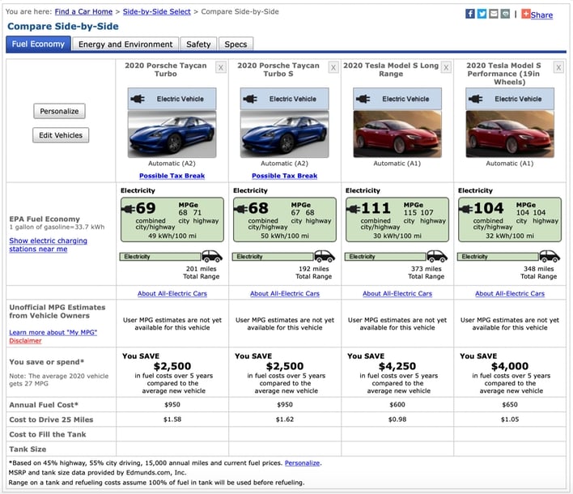Viewport: 573px width, 494px height.
Task: Share page on Facebook icon
Action: pyautogui.click(x=470, y=14)
